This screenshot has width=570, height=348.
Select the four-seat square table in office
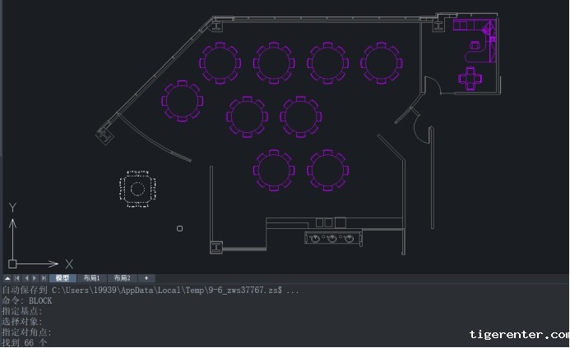(471, 79)
